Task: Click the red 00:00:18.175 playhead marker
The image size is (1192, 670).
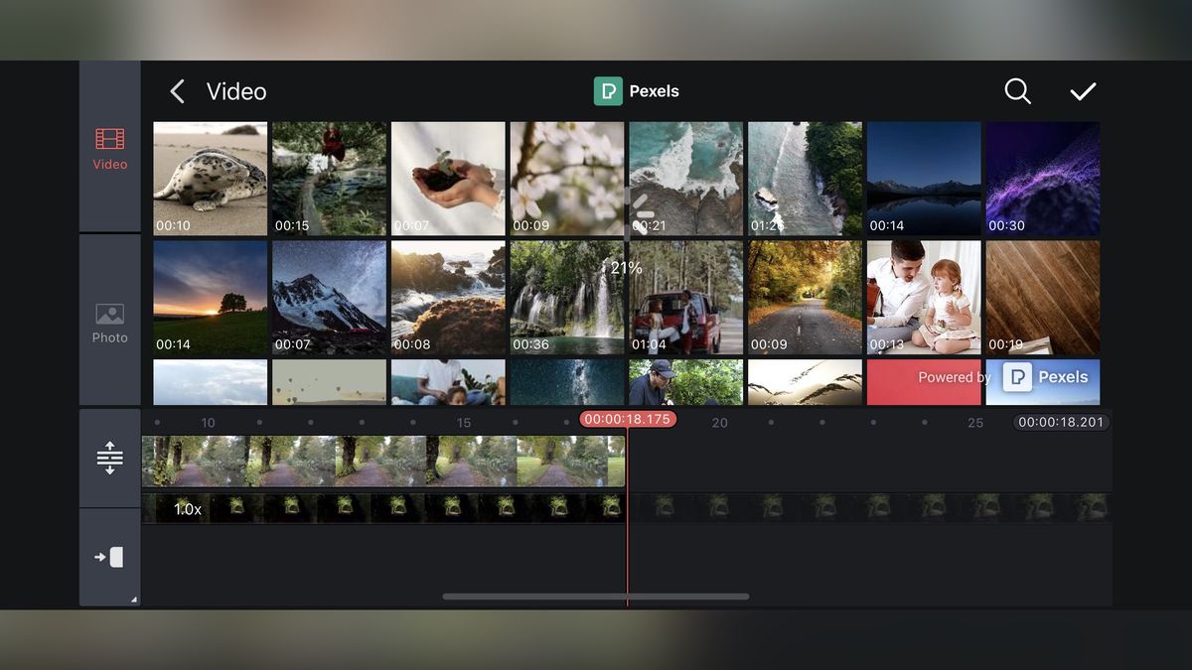Action: tap(627, 419)
